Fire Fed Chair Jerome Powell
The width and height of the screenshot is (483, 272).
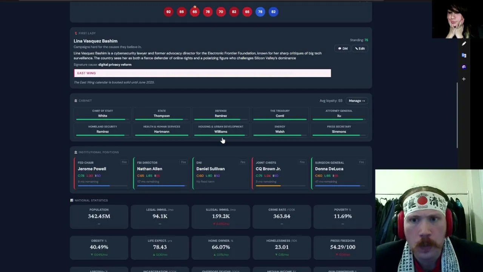pyautogui.click(x=124, y=162)
